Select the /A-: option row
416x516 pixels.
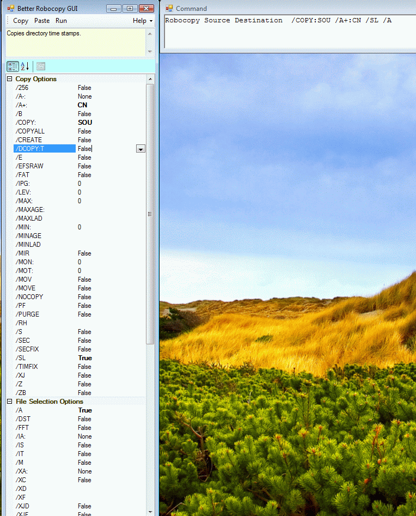pyautogui.click(x=80, y=96)
